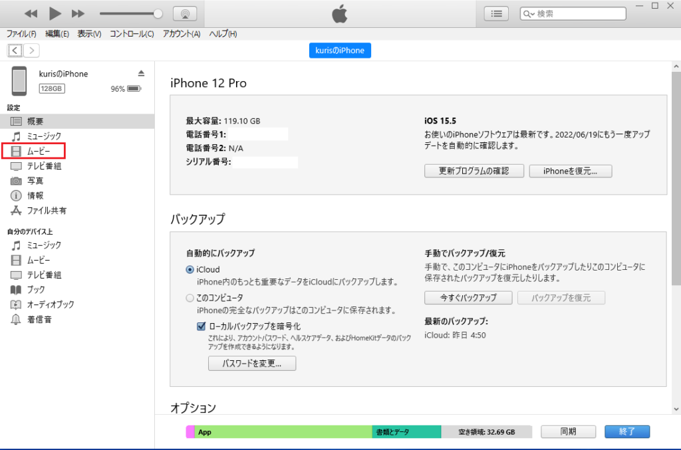Toggle ローカルバックアップを暗号化 checkbox

coord(201,326)
